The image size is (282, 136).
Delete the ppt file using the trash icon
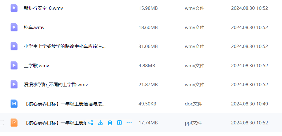point(110,123)
